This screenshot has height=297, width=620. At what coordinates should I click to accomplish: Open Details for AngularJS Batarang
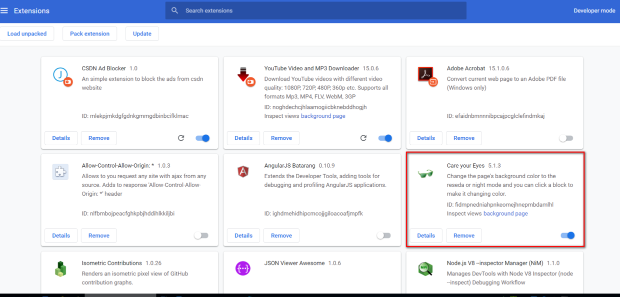[x=243, y=236]
